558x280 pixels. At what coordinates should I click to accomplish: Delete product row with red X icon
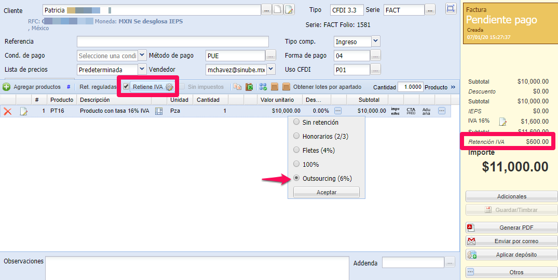point(7,111)
